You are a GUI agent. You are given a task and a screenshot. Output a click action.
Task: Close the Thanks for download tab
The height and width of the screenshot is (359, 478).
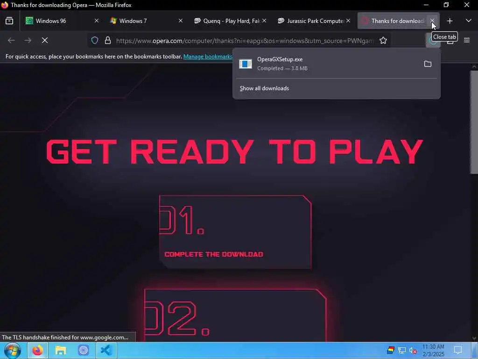[432, 21]
